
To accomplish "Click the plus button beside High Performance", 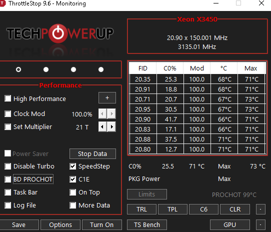I will tap(107, 98).
